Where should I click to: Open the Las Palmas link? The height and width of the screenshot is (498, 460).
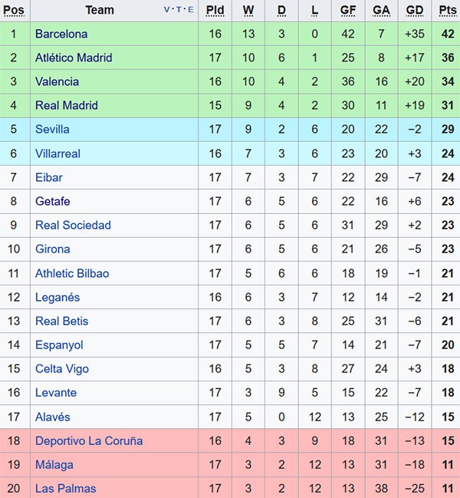pyautogui.click(x=65, y=488)
